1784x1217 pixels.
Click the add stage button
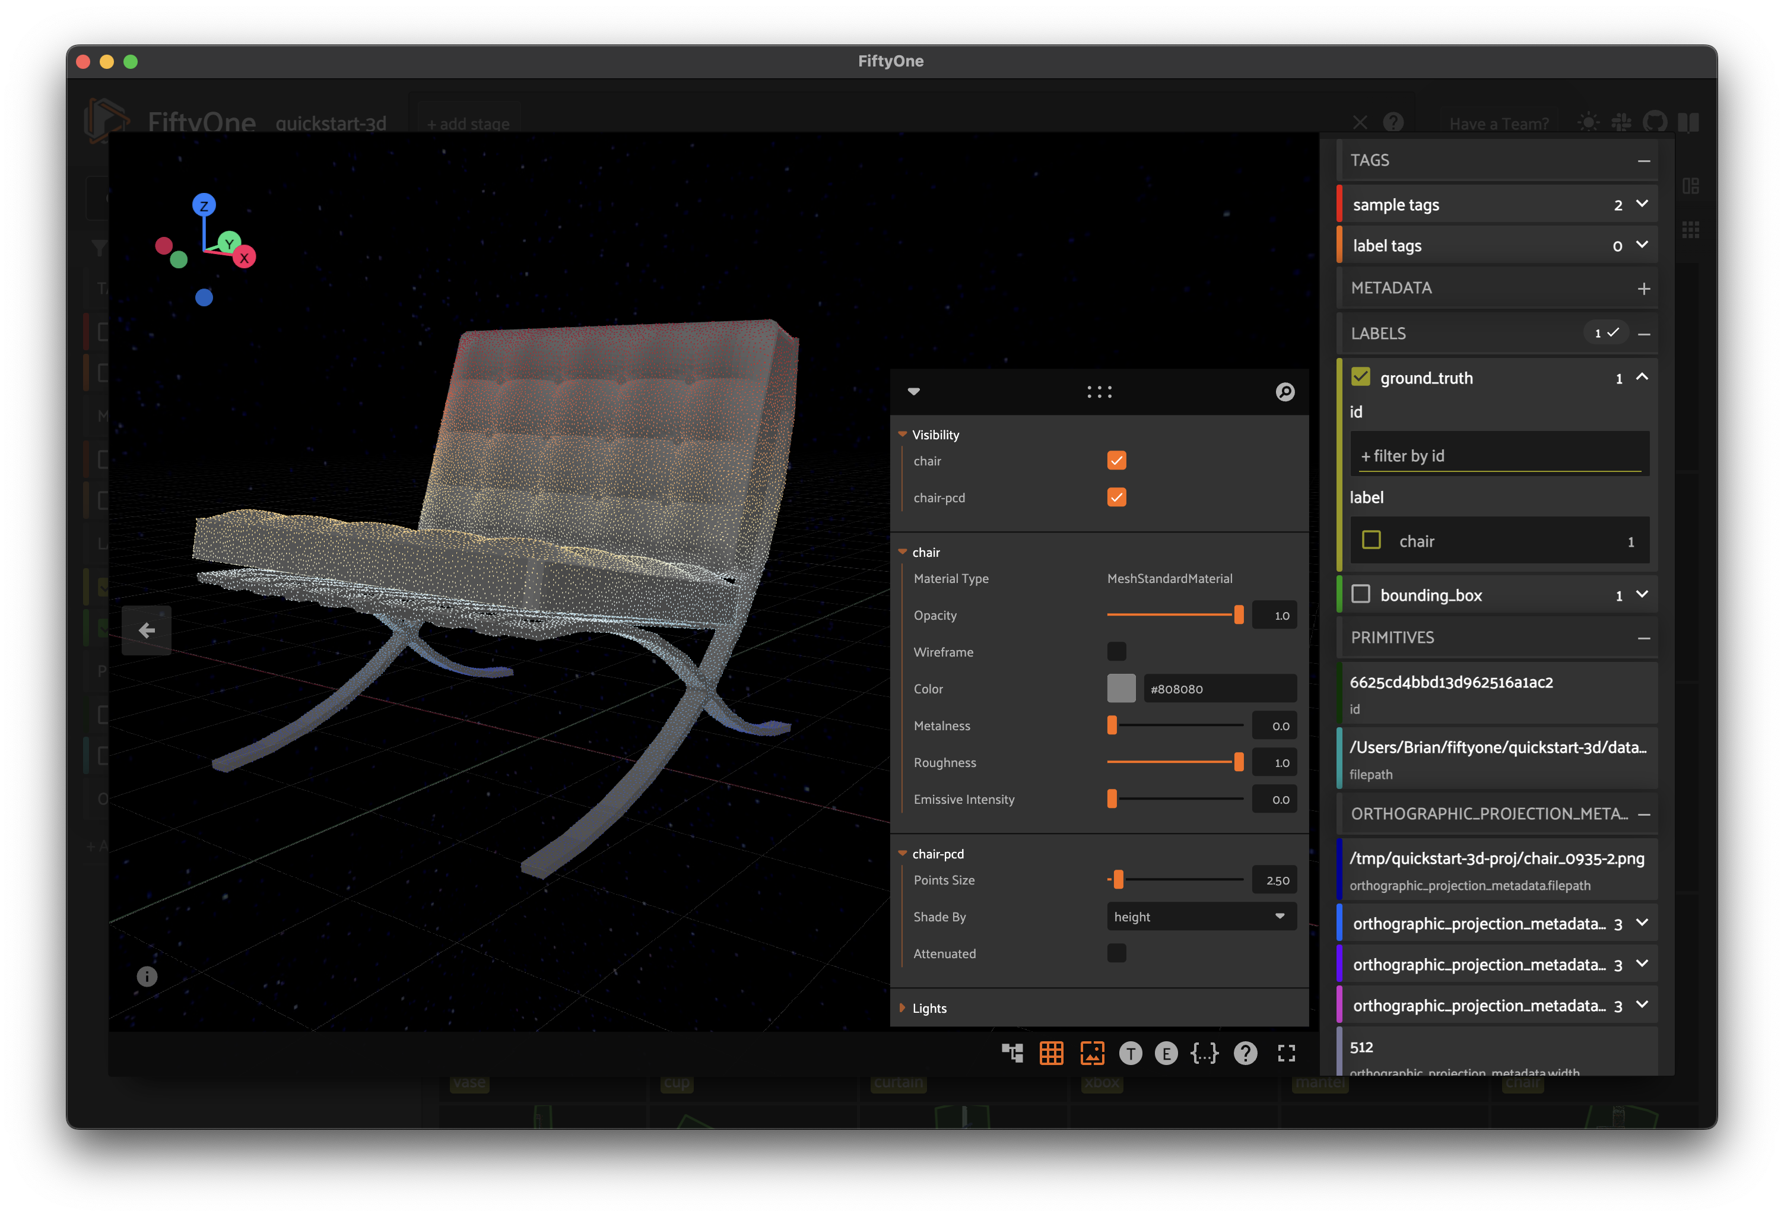468,123
